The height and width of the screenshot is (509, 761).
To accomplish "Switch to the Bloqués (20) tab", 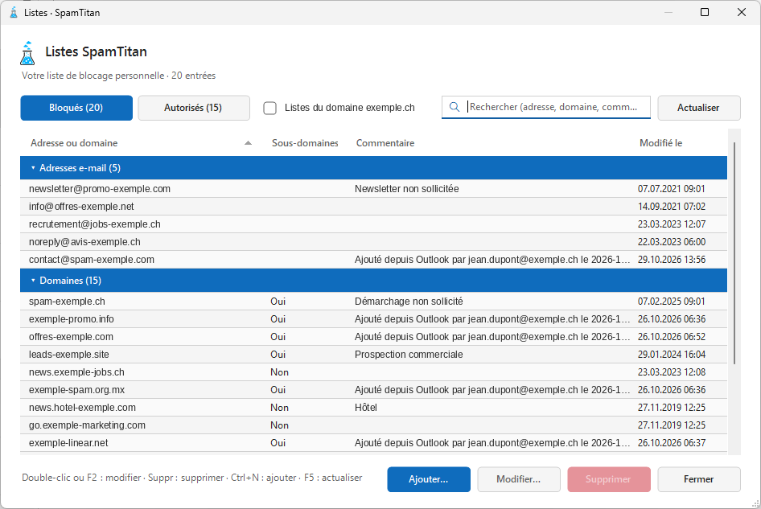I will [x=76, y=108].
